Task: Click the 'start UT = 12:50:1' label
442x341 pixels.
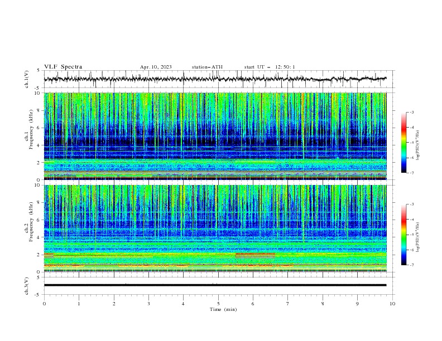Action: pyautogui.click(x=270, y=67)
